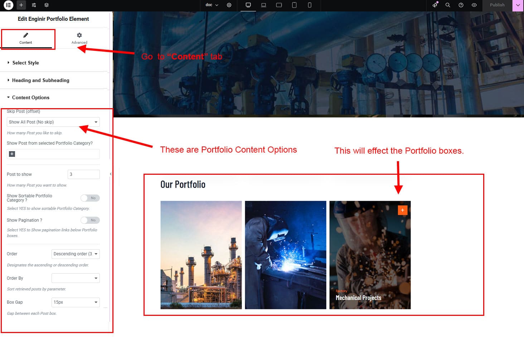Open the Order By dropdown

[x=76, y=278]
